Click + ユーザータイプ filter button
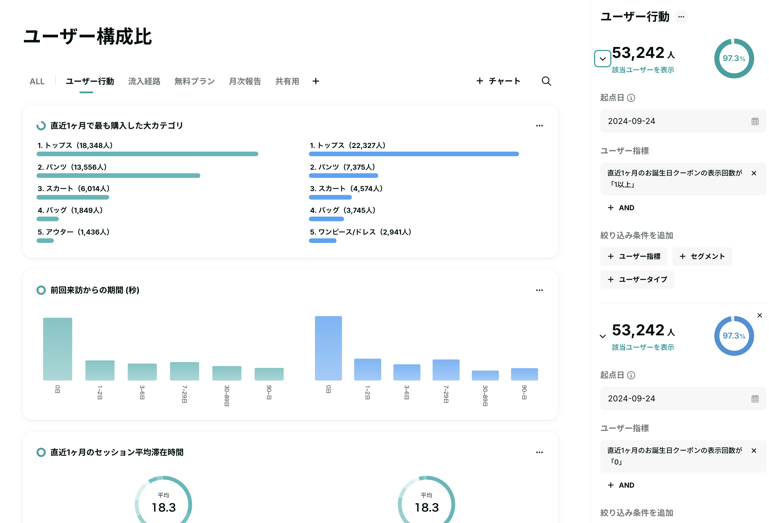Image resolution: width=769 pixels, height=523 pixels. pos(637,279)
